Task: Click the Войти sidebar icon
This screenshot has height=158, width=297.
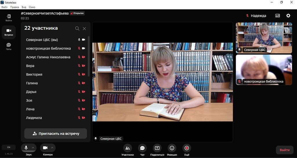Action: click(x=9, y=18)
